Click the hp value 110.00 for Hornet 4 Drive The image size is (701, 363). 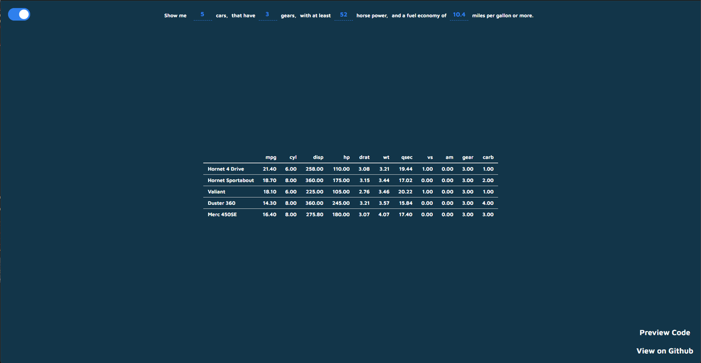point(341,169)
